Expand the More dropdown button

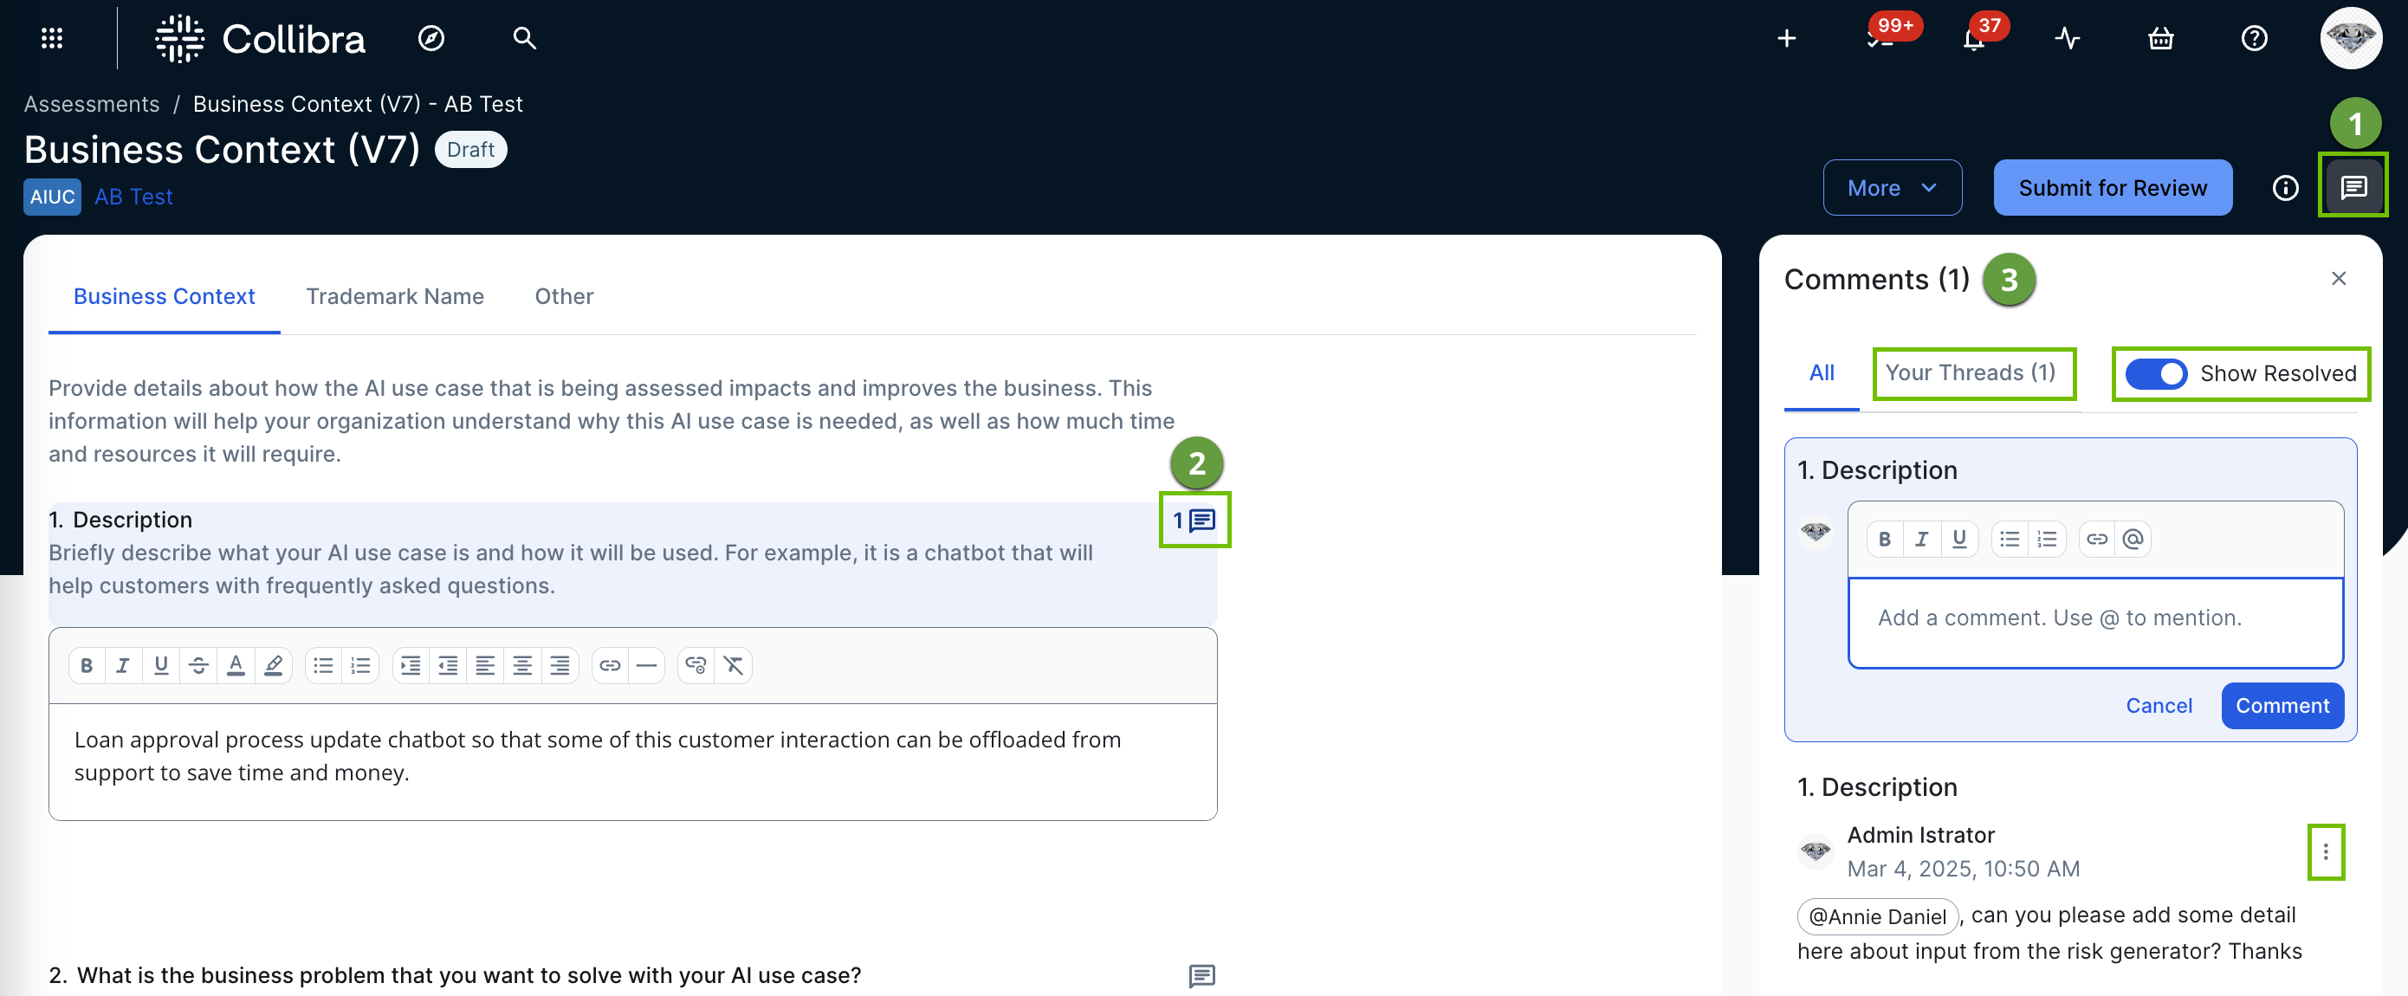(1892, 188)
